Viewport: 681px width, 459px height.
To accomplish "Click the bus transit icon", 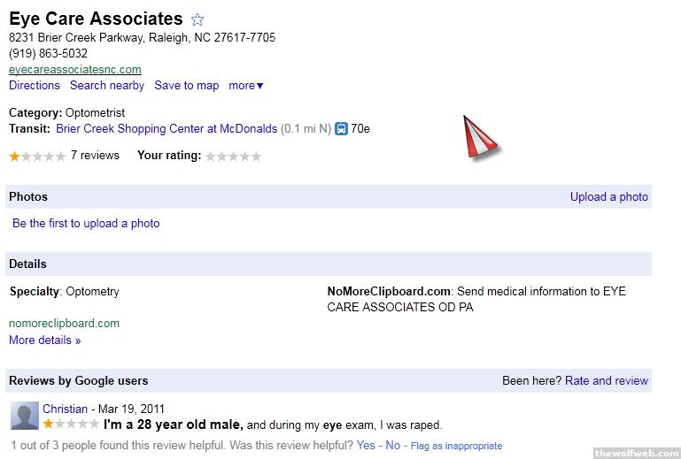I will (x=341, y=129).
